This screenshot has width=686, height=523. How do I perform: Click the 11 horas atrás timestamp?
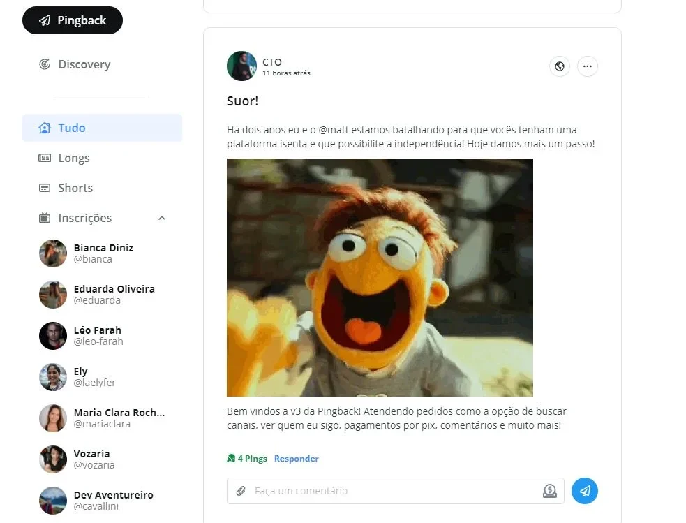[x=287, y=73]
